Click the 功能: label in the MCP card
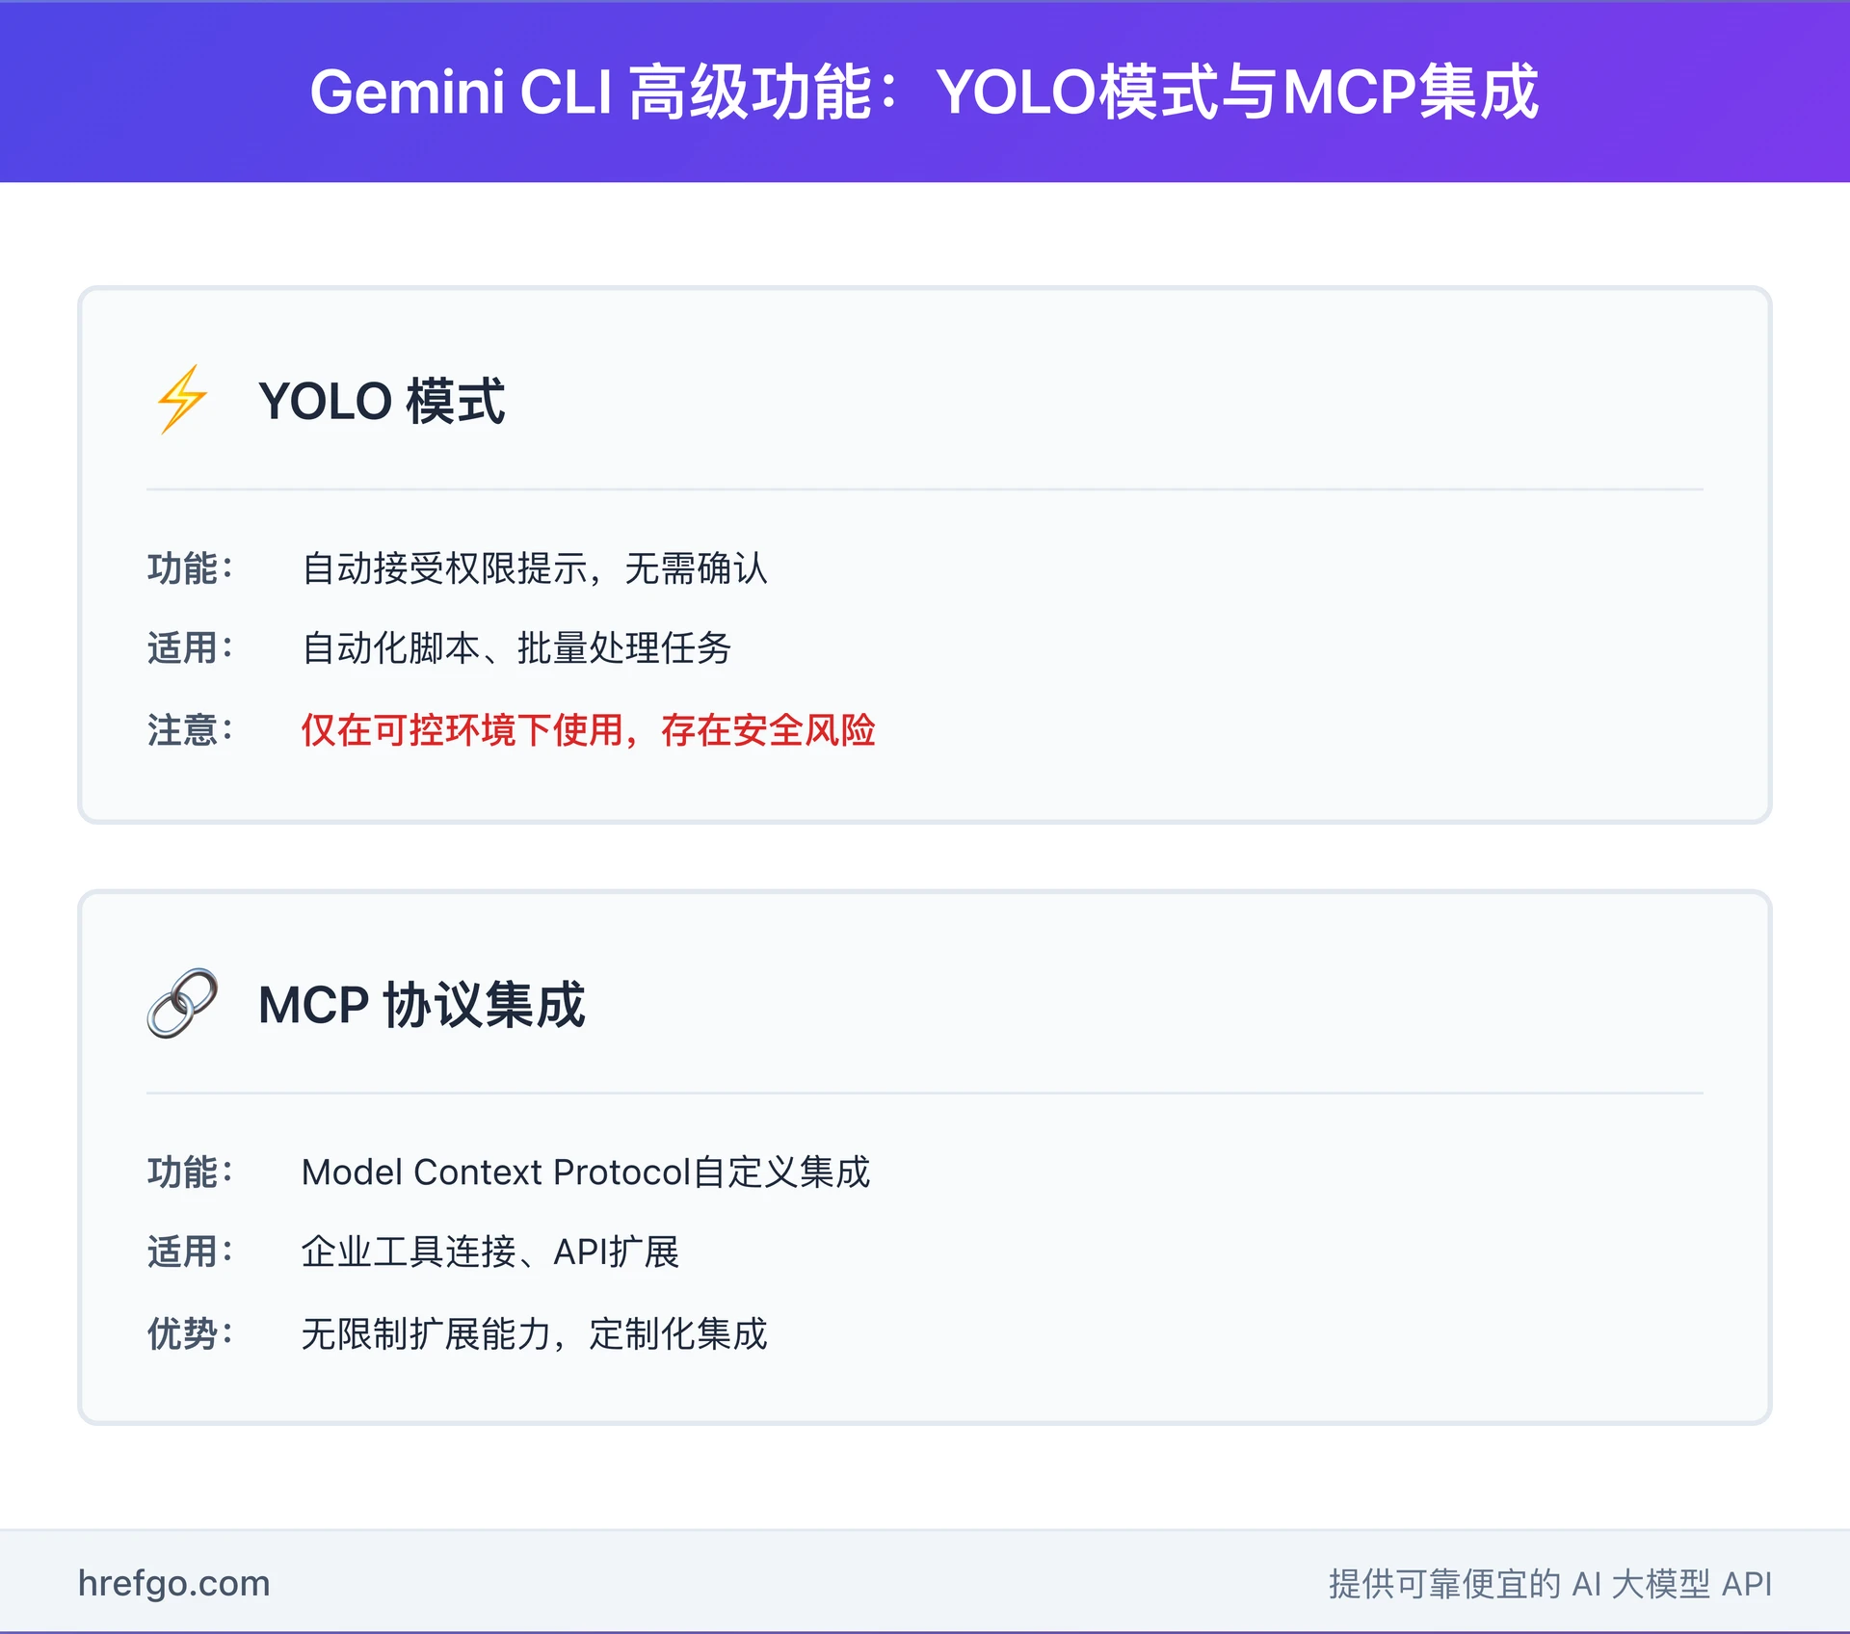Image resolution: width=1850 pixels, height=1634 pixels. click(x=190, y=1172)
